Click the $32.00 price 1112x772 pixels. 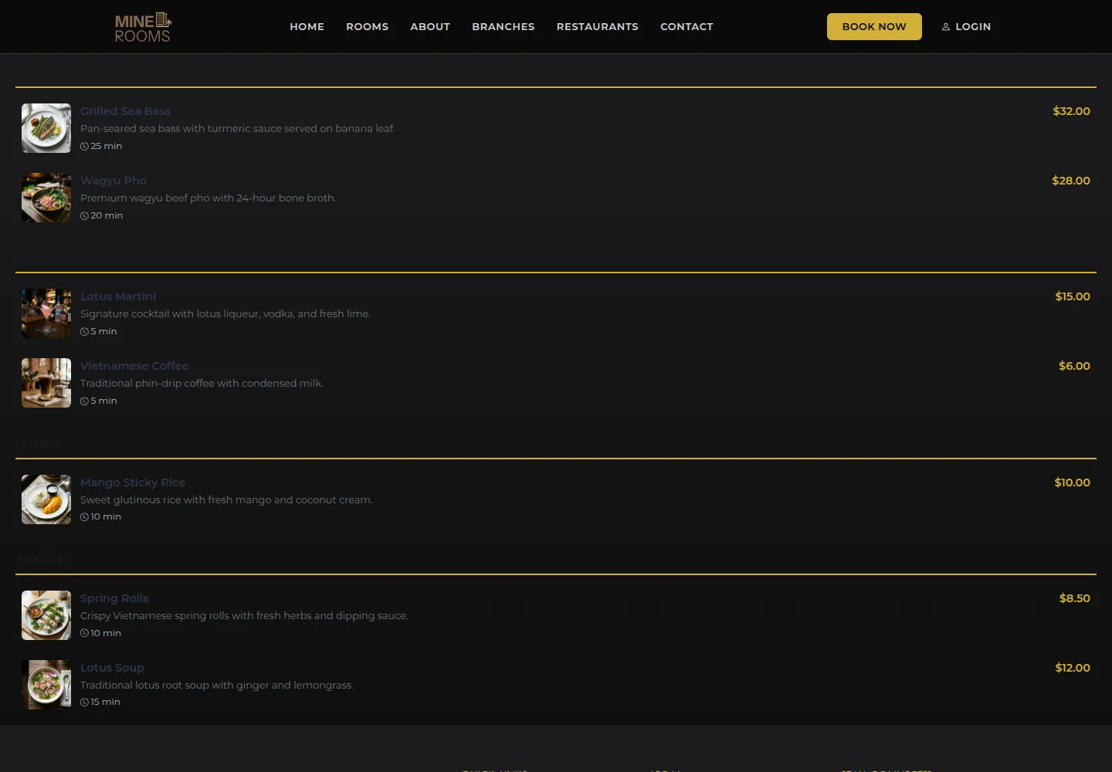[1072, 111]
